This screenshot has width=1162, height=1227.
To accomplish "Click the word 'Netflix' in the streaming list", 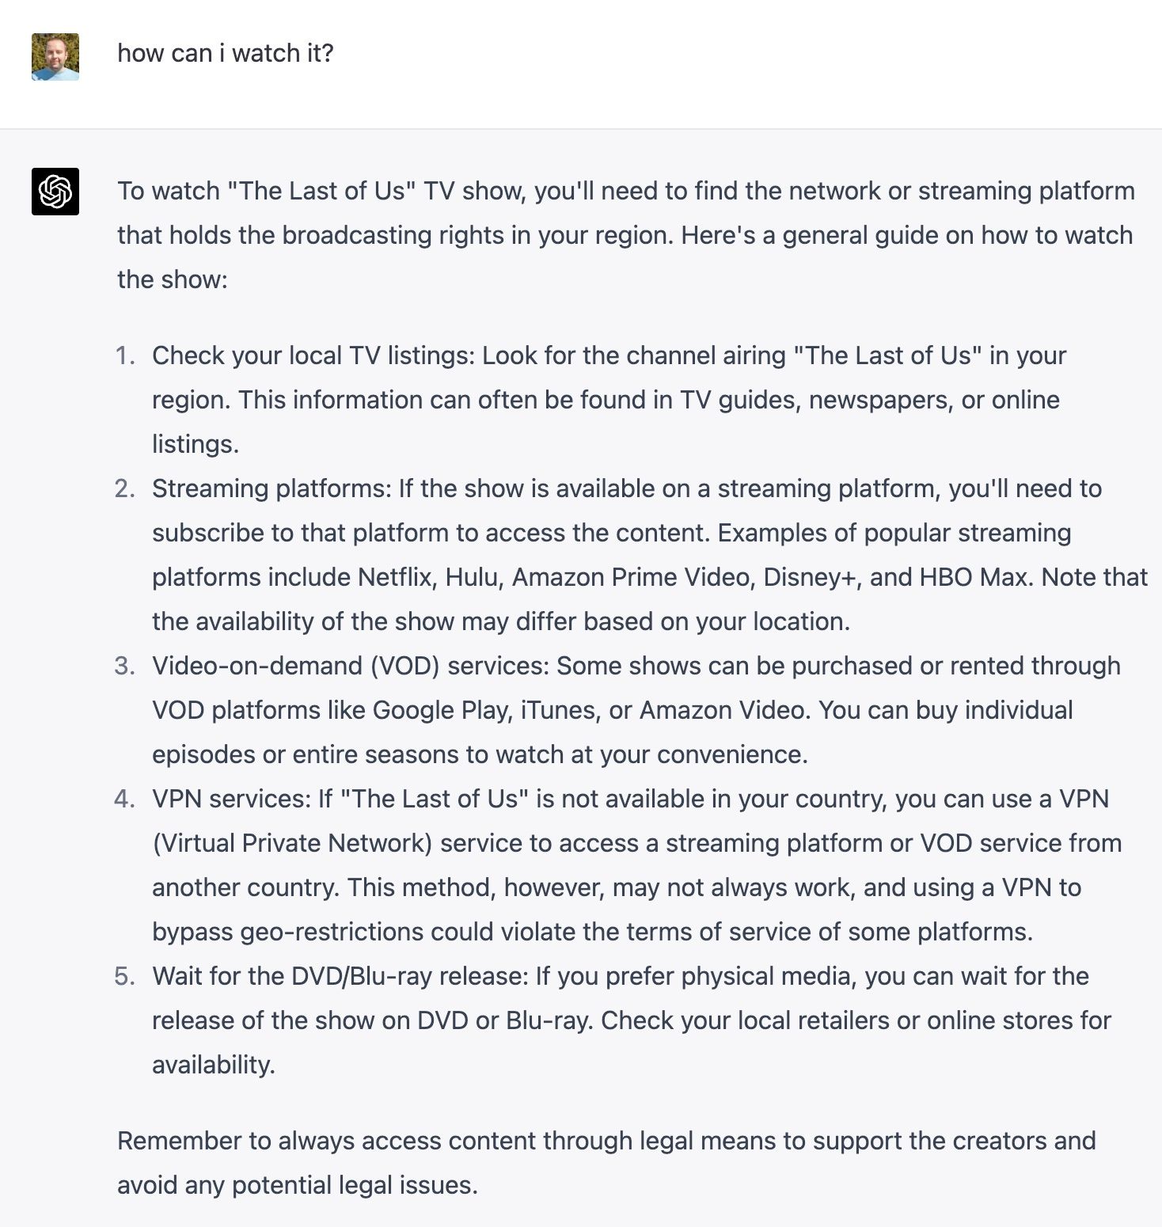I will click(397, 577).
